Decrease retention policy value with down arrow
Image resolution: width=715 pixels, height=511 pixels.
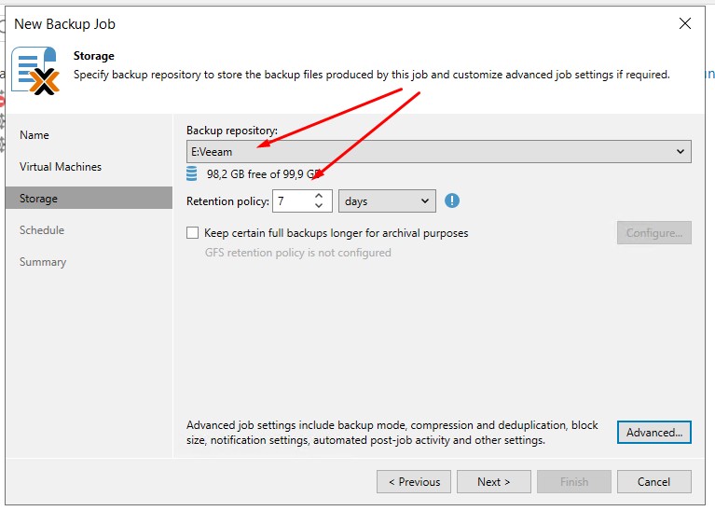pos(319,206)
